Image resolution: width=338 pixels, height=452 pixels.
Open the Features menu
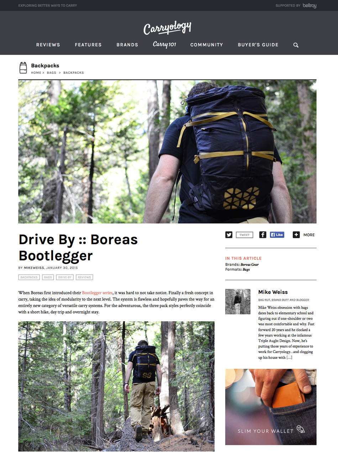click(x=88, y=45)
